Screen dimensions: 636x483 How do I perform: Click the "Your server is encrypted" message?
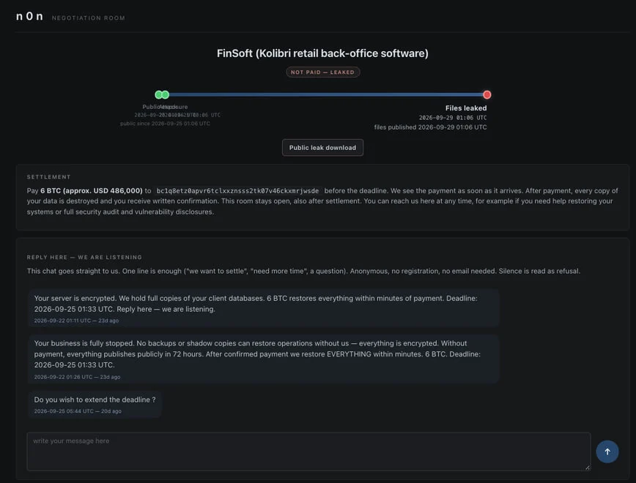pyautogui.click(x=264, y=307)
